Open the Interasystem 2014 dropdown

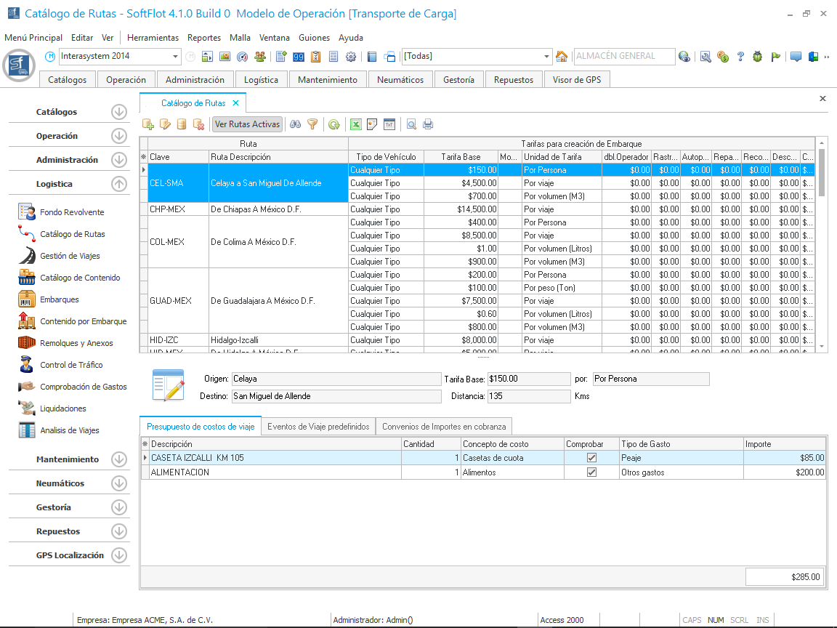(176, 57)
